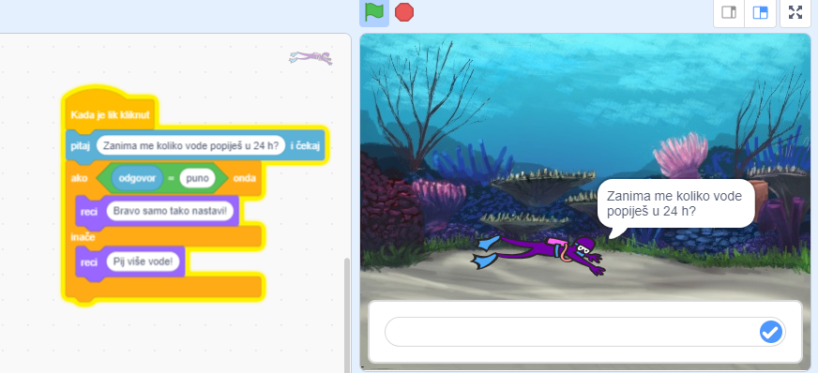
Task: Click the 'odgovor' reporter block
Action: 137,178
